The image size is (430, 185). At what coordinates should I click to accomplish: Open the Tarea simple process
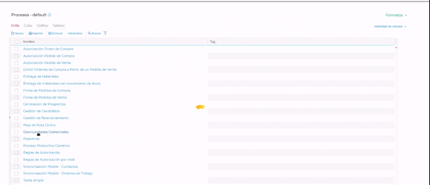click(x=33, y=180)
